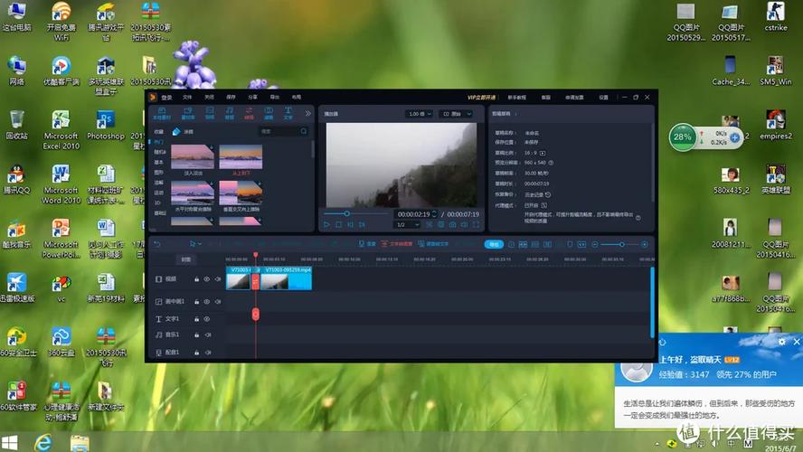This screenshot has height=452, width=803.
Task: Open the 保存 menu item
Action: point(231,98)
